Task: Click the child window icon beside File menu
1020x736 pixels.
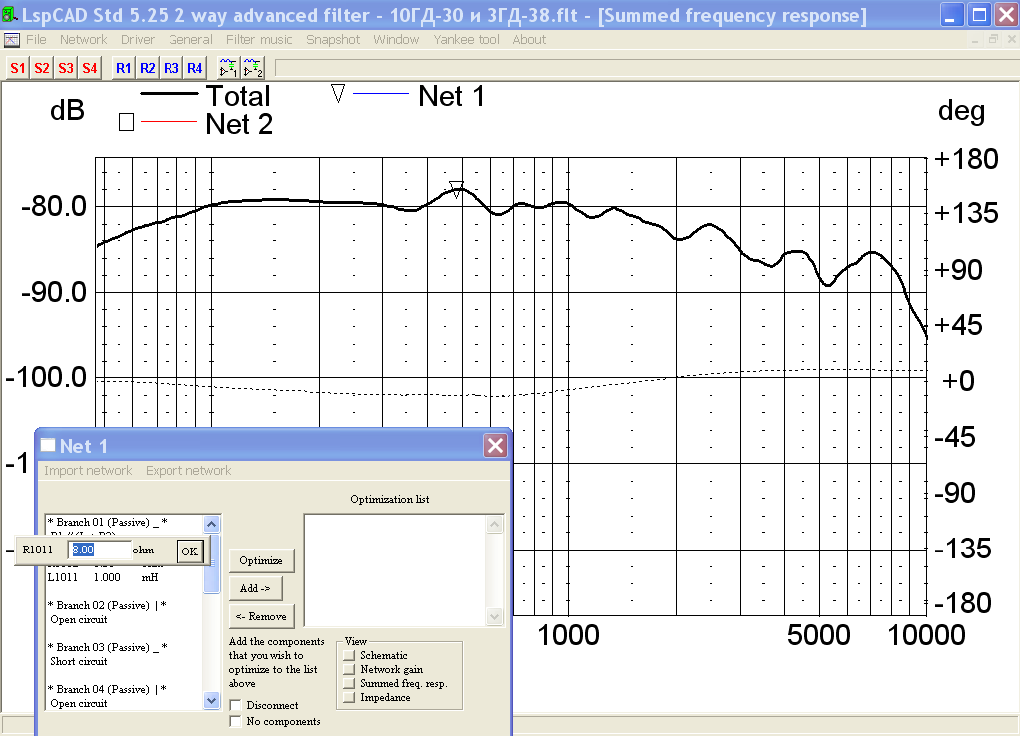Action: point(11,40)
